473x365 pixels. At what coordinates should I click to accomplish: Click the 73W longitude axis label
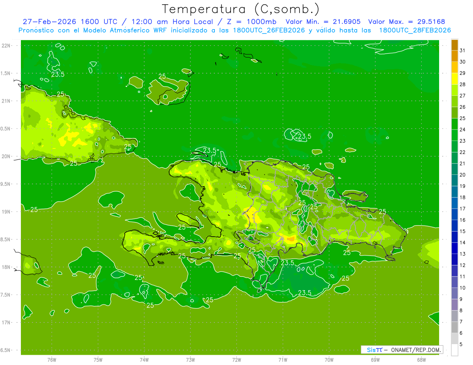pyautogui.click(x=190, y=359)
